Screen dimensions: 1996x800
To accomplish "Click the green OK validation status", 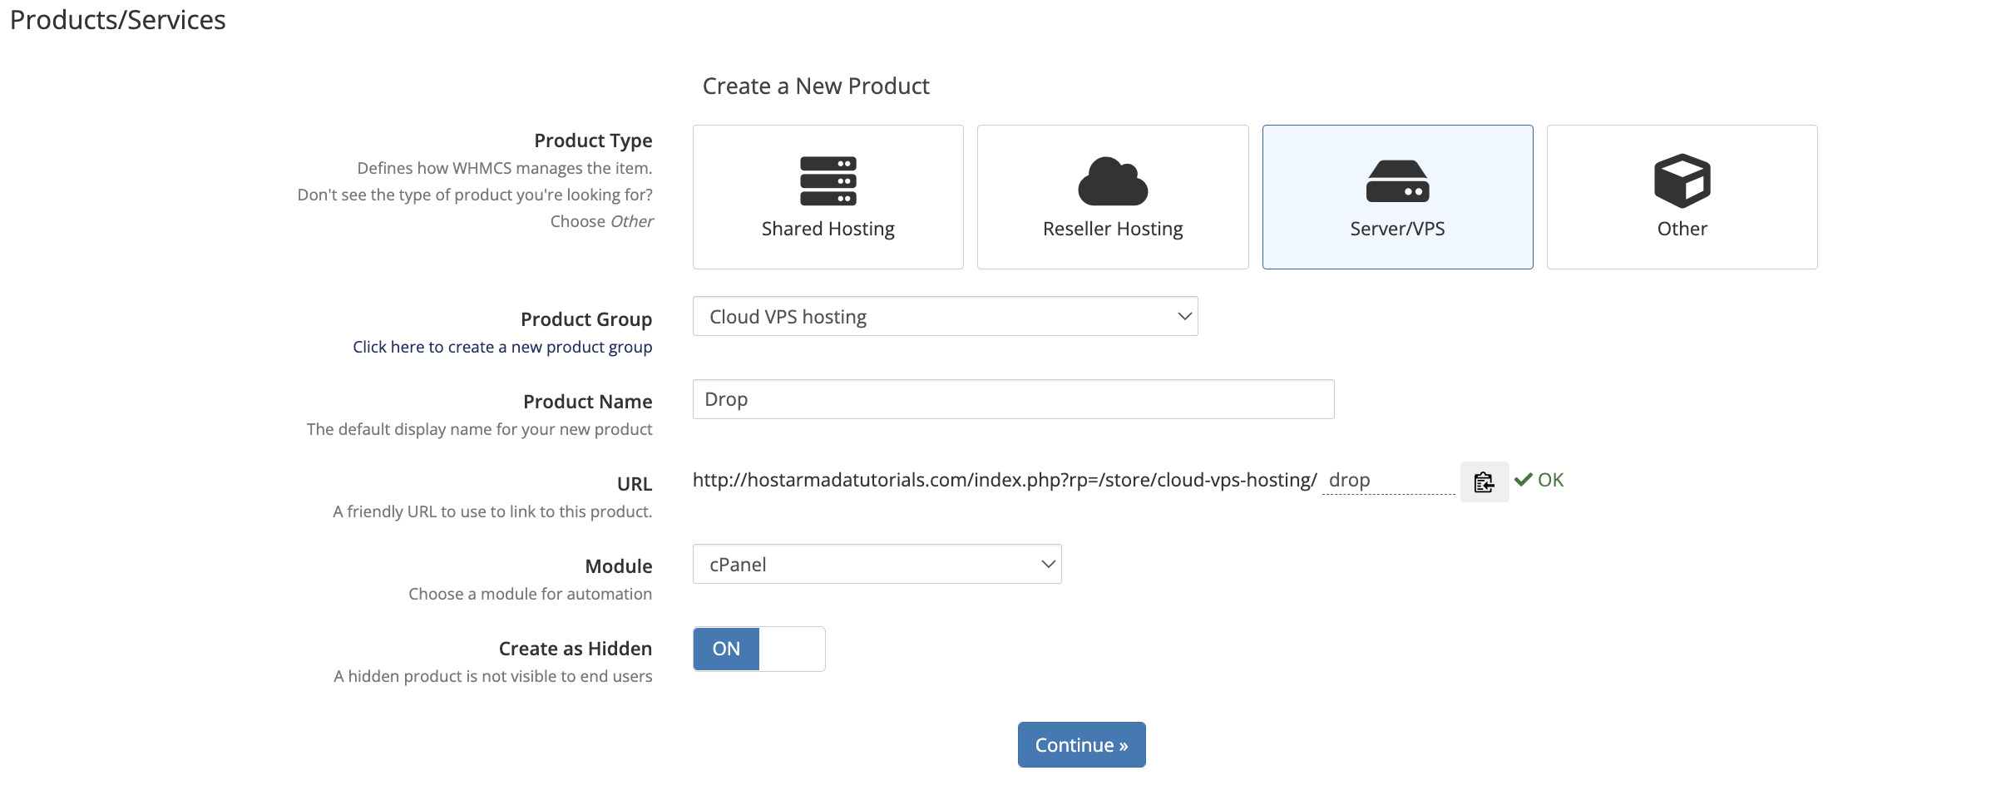I will [1539, 480].
